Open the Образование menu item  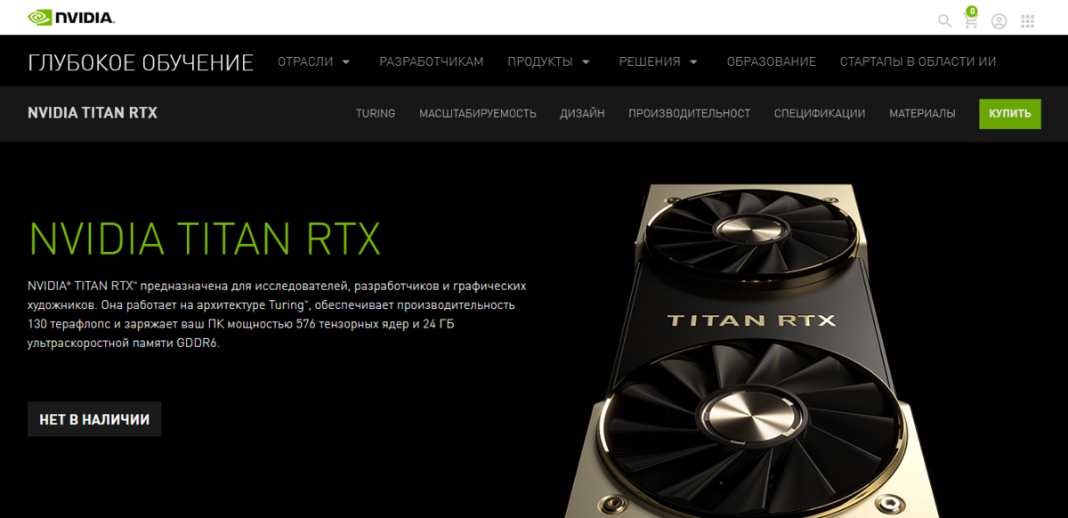772,61
